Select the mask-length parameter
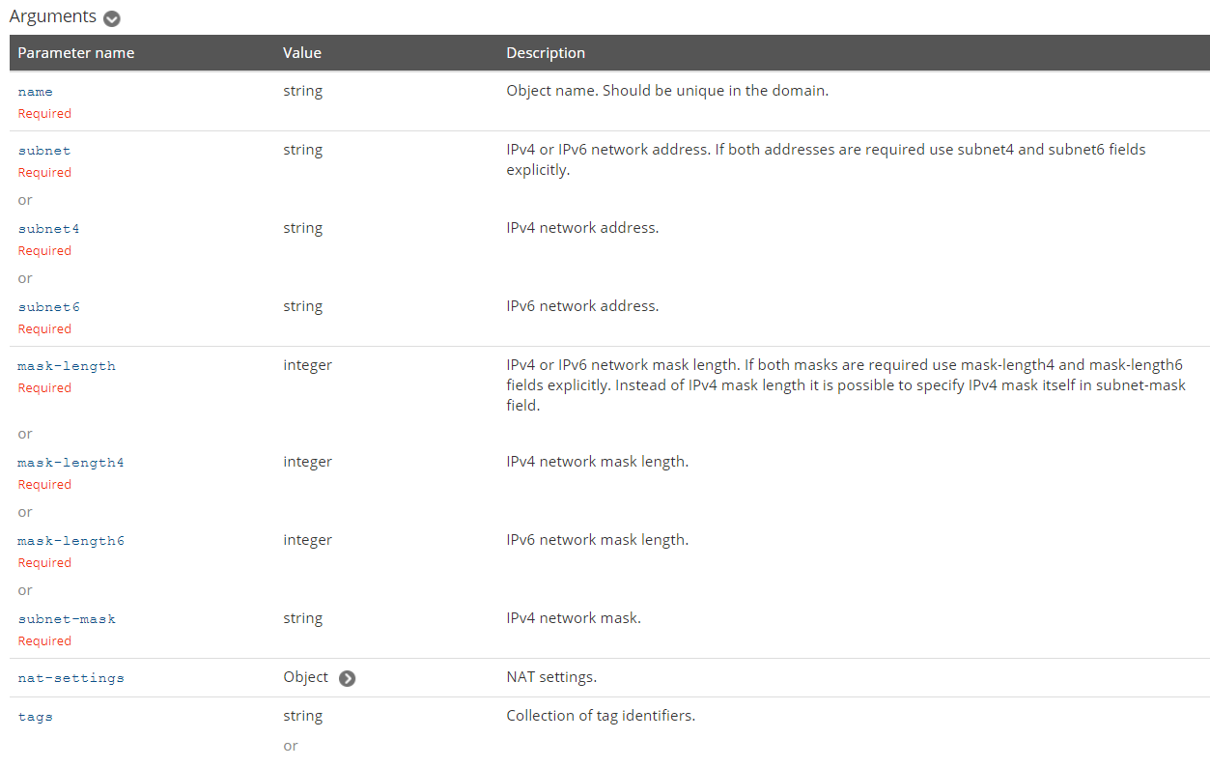This screenshot has width=1210, height=767. (x=67, y=366)
